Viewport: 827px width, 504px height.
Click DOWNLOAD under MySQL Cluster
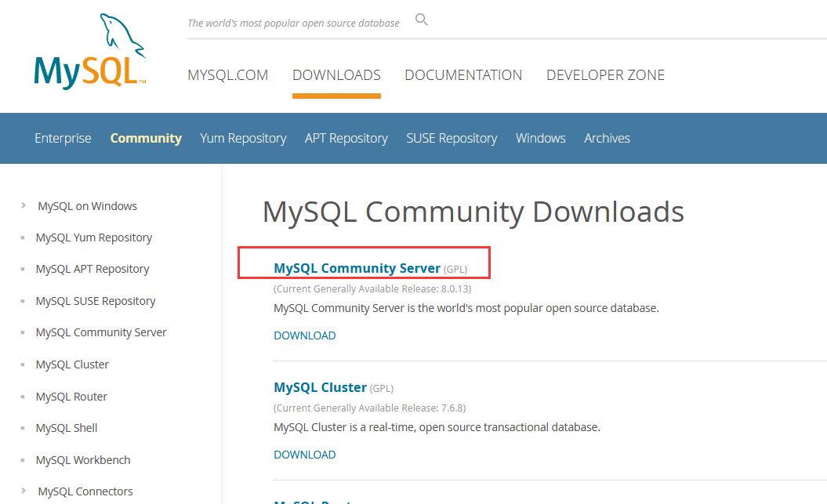(304, 454)
